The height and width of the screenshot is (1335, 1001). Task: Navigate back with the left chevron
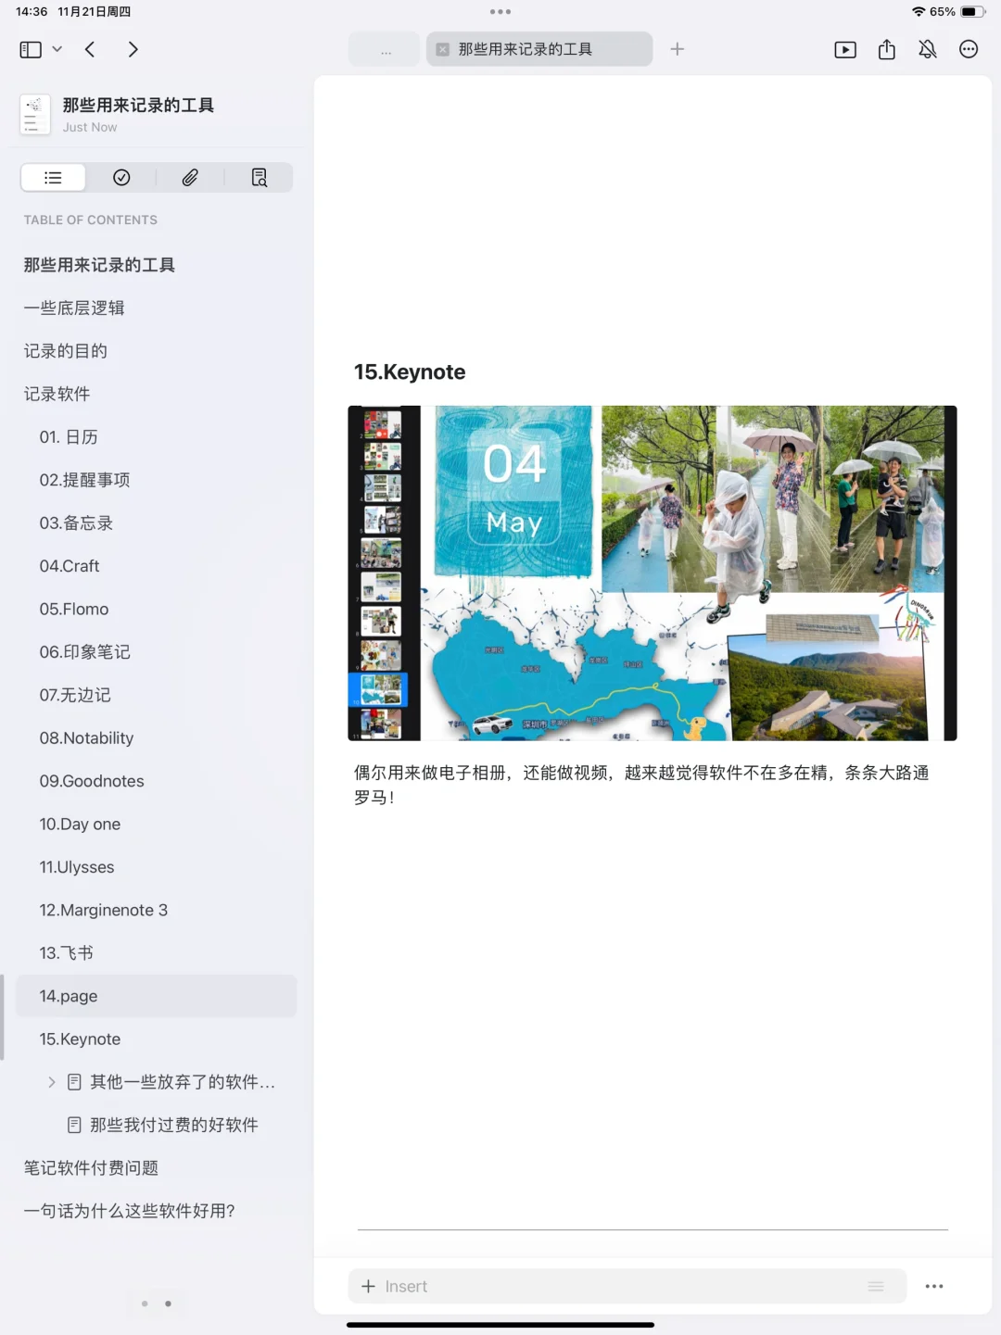tap(89, 49)
